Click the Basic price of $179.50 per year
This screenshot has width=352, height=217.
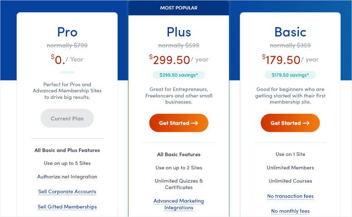(290, 60)
